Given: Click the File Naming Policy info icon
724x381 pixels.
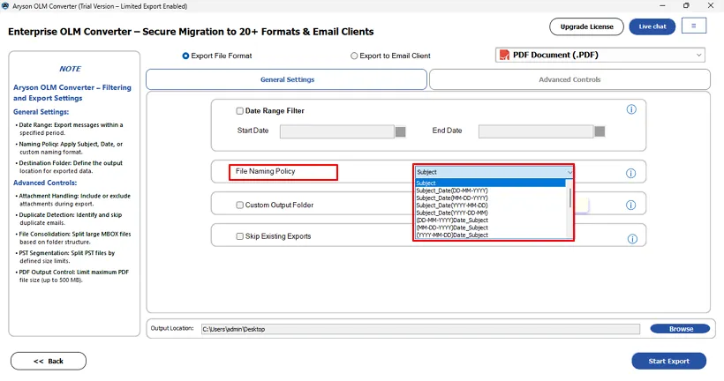Looking at the screenshot, I should point(631,173).
